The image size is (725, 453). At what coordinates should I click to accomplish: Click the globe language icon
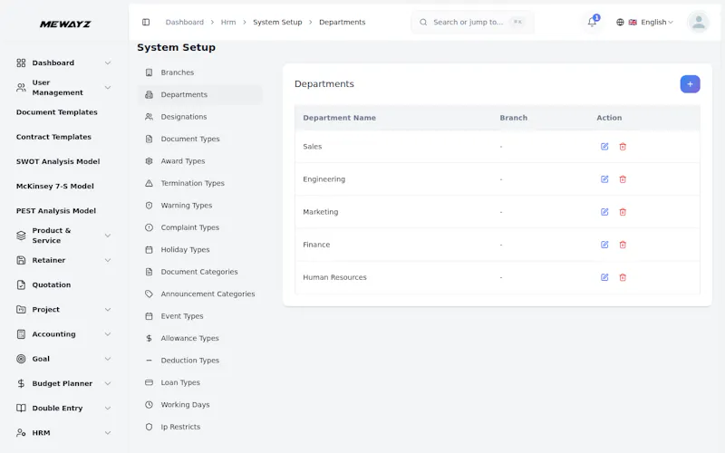[620, 22]
